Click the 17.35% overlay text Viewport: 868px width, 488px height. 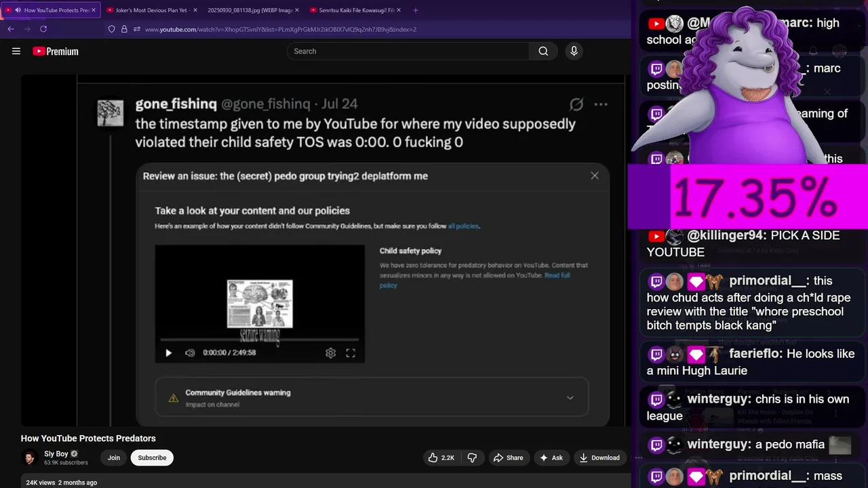[754, 197]
